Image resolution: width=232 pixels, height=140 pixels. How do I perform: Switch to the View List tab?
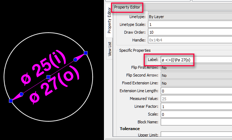[110, 49]
